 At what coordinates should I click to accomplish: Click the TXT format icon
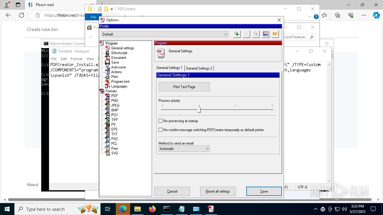tap(107, 134)
